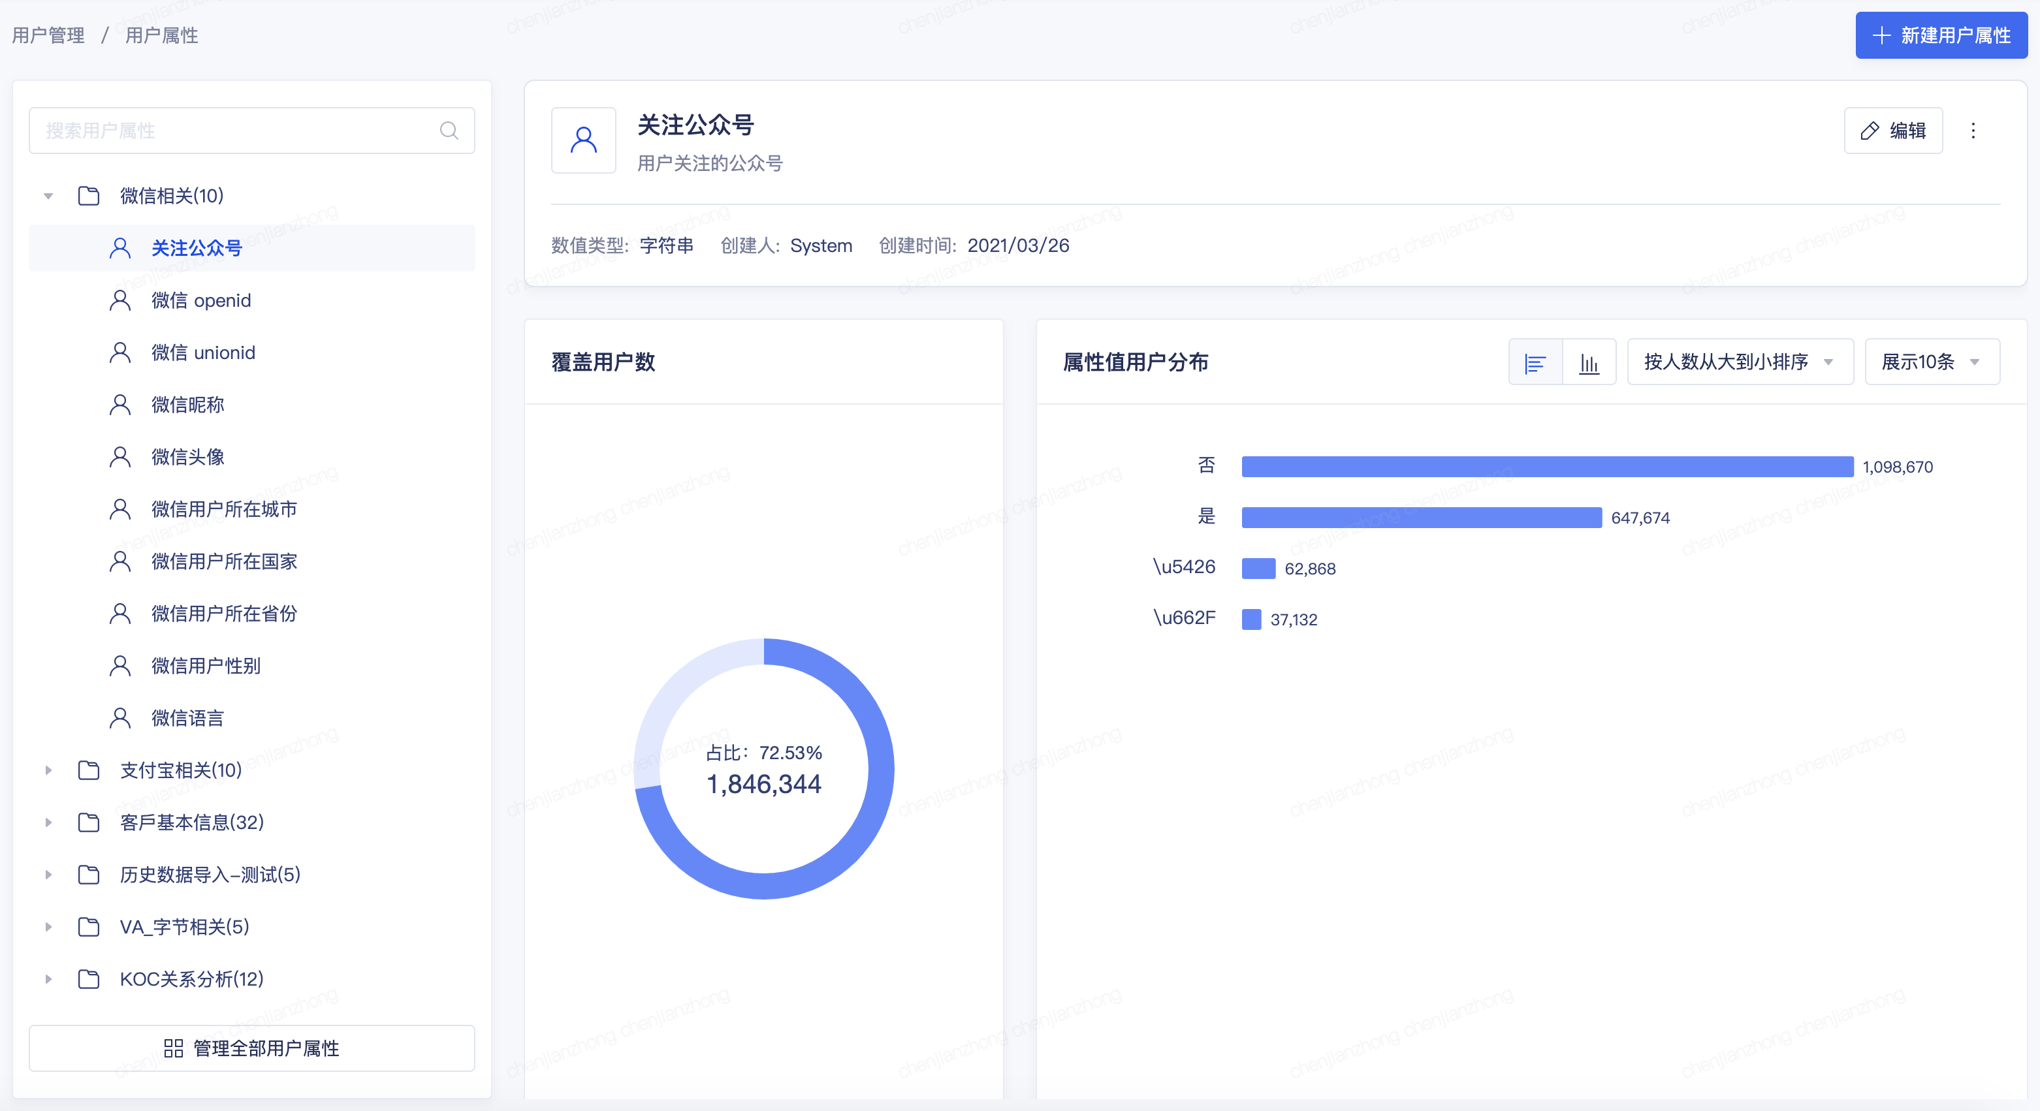Click the search magnifier icon

449,131
